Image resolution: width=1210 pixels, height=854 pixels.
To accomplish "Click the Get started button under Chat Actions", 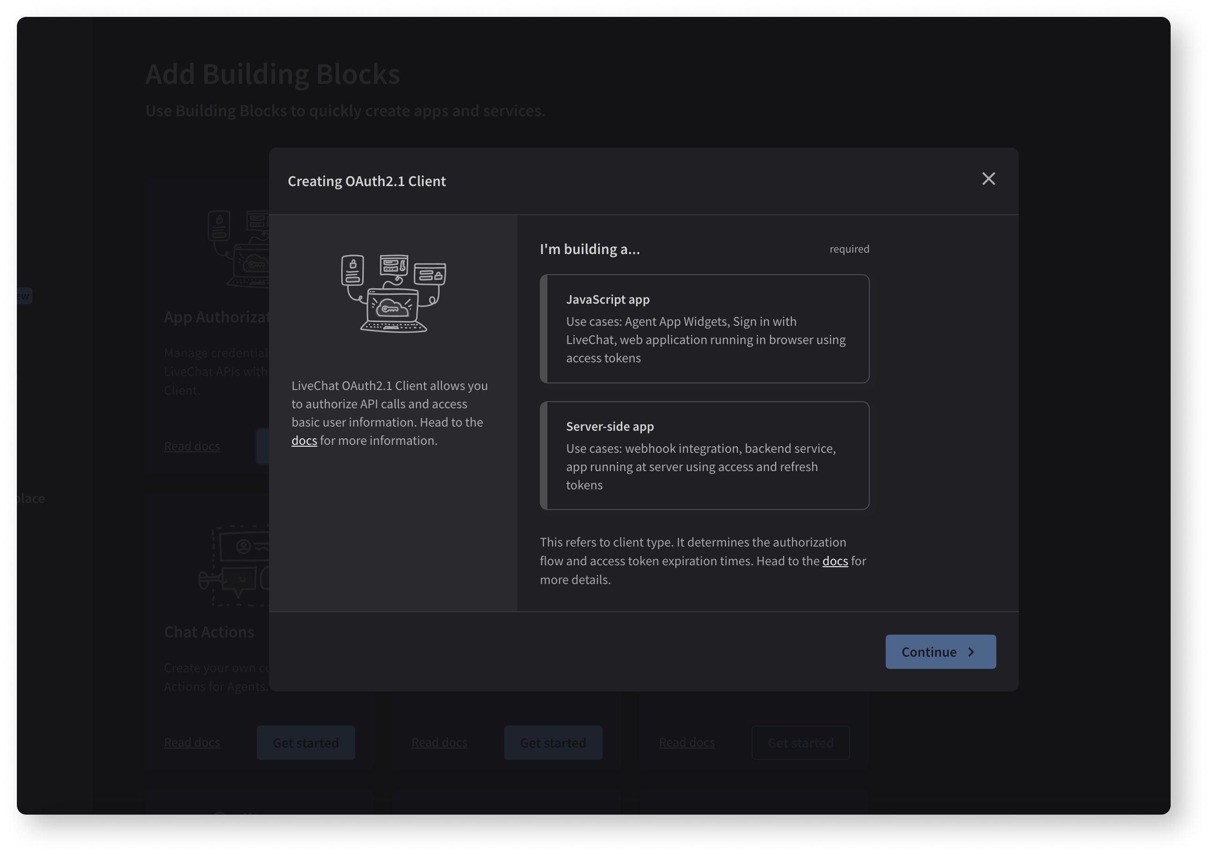I will click(306, 742).
